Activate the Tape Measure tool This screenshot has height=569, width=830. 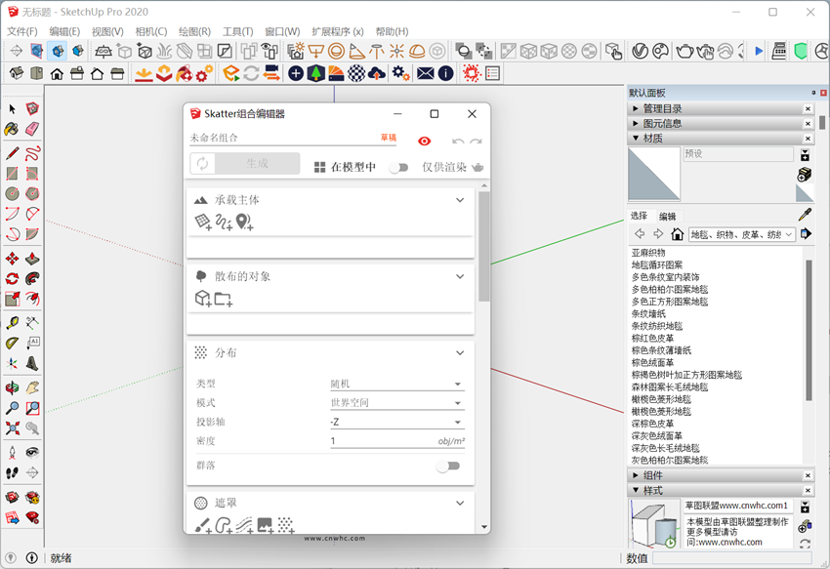tap(12, 323)
